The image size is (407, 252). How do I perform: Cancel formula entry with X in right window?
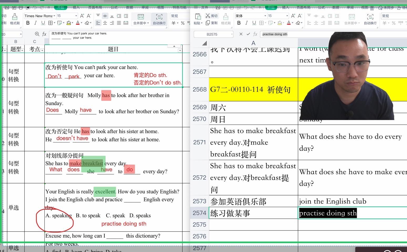241,34
